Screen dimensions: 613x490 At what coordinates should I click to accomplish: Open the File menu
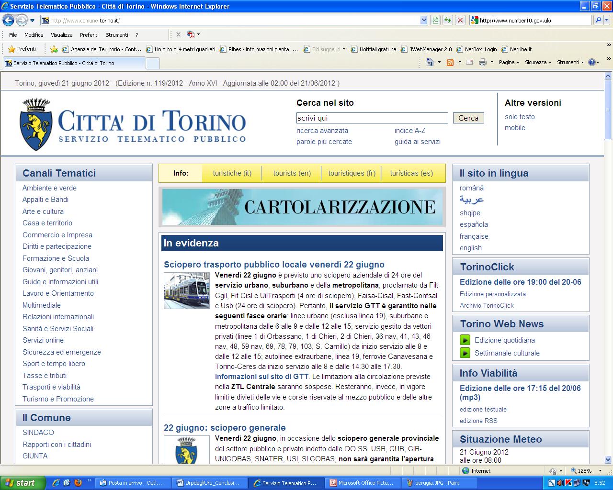pyautogui.click(x=13, y=35)
